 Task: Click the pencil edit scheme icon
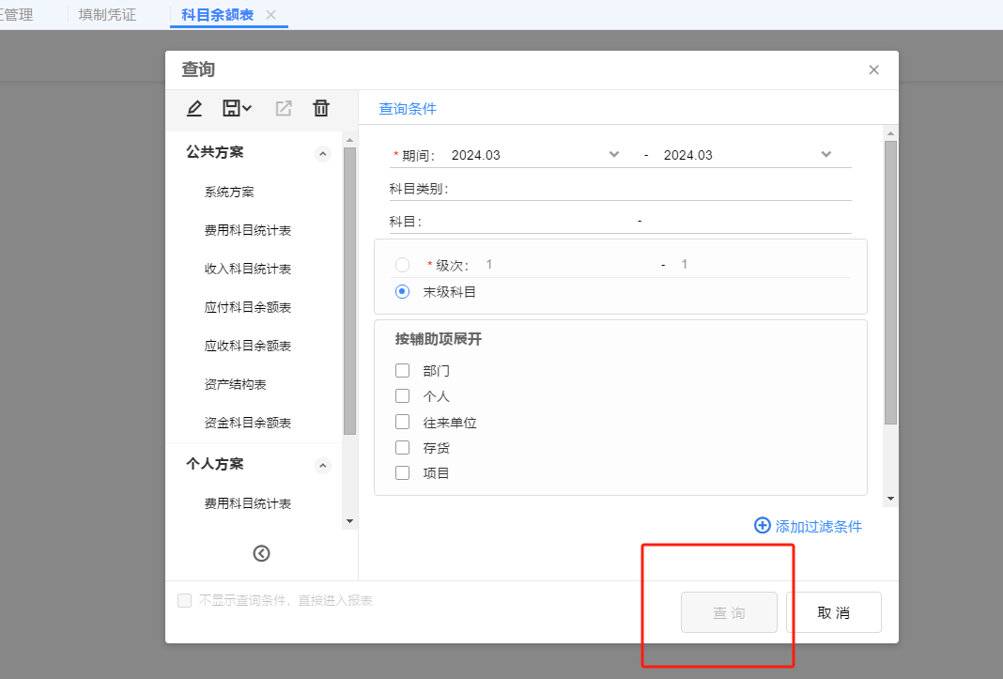[194, 108]
